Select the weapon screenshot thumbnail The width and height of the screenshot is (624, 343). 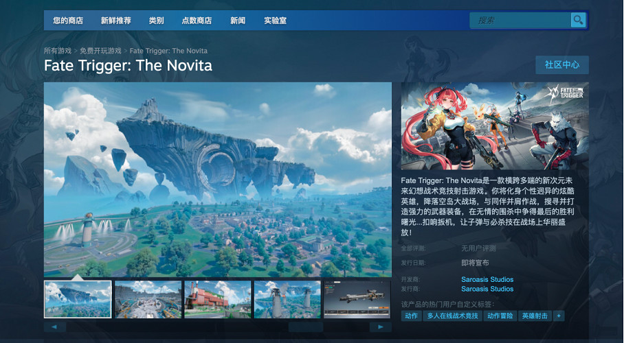(x=357, y=299)
